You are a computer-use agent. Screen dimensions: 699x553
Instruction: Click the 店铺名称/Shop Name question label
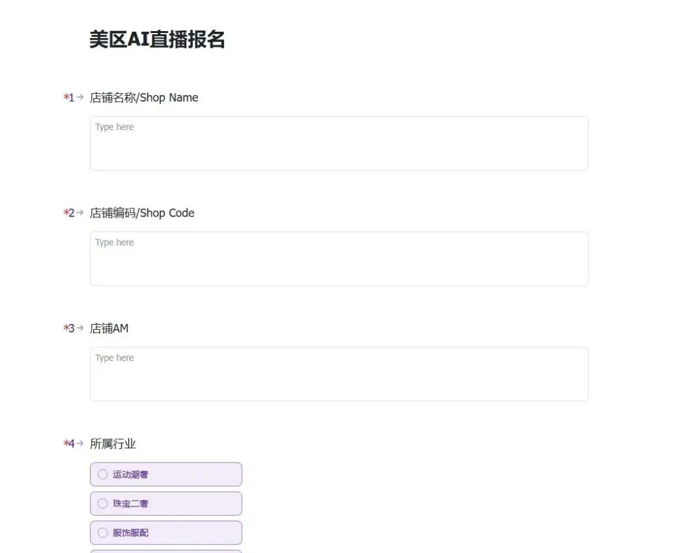[144, 98]
